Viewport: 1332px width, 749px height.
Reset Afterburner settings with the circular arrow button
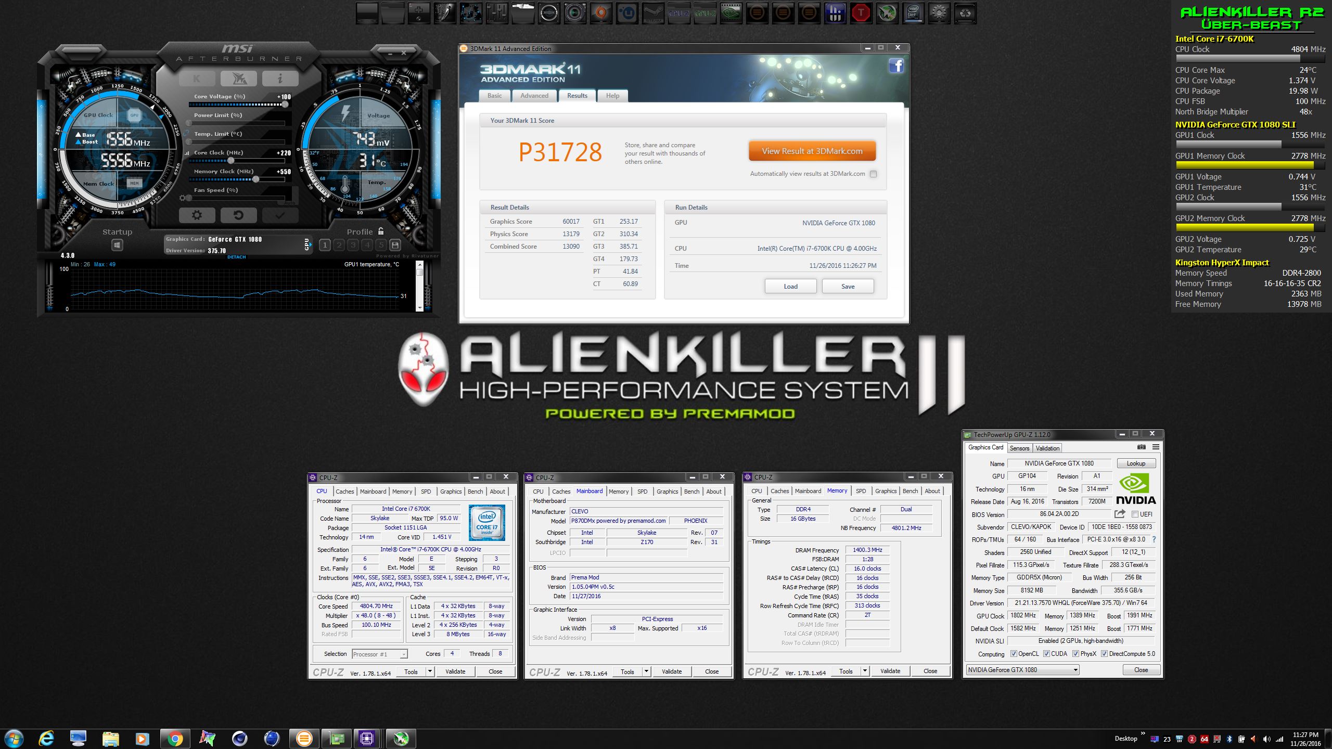point(238,215)
